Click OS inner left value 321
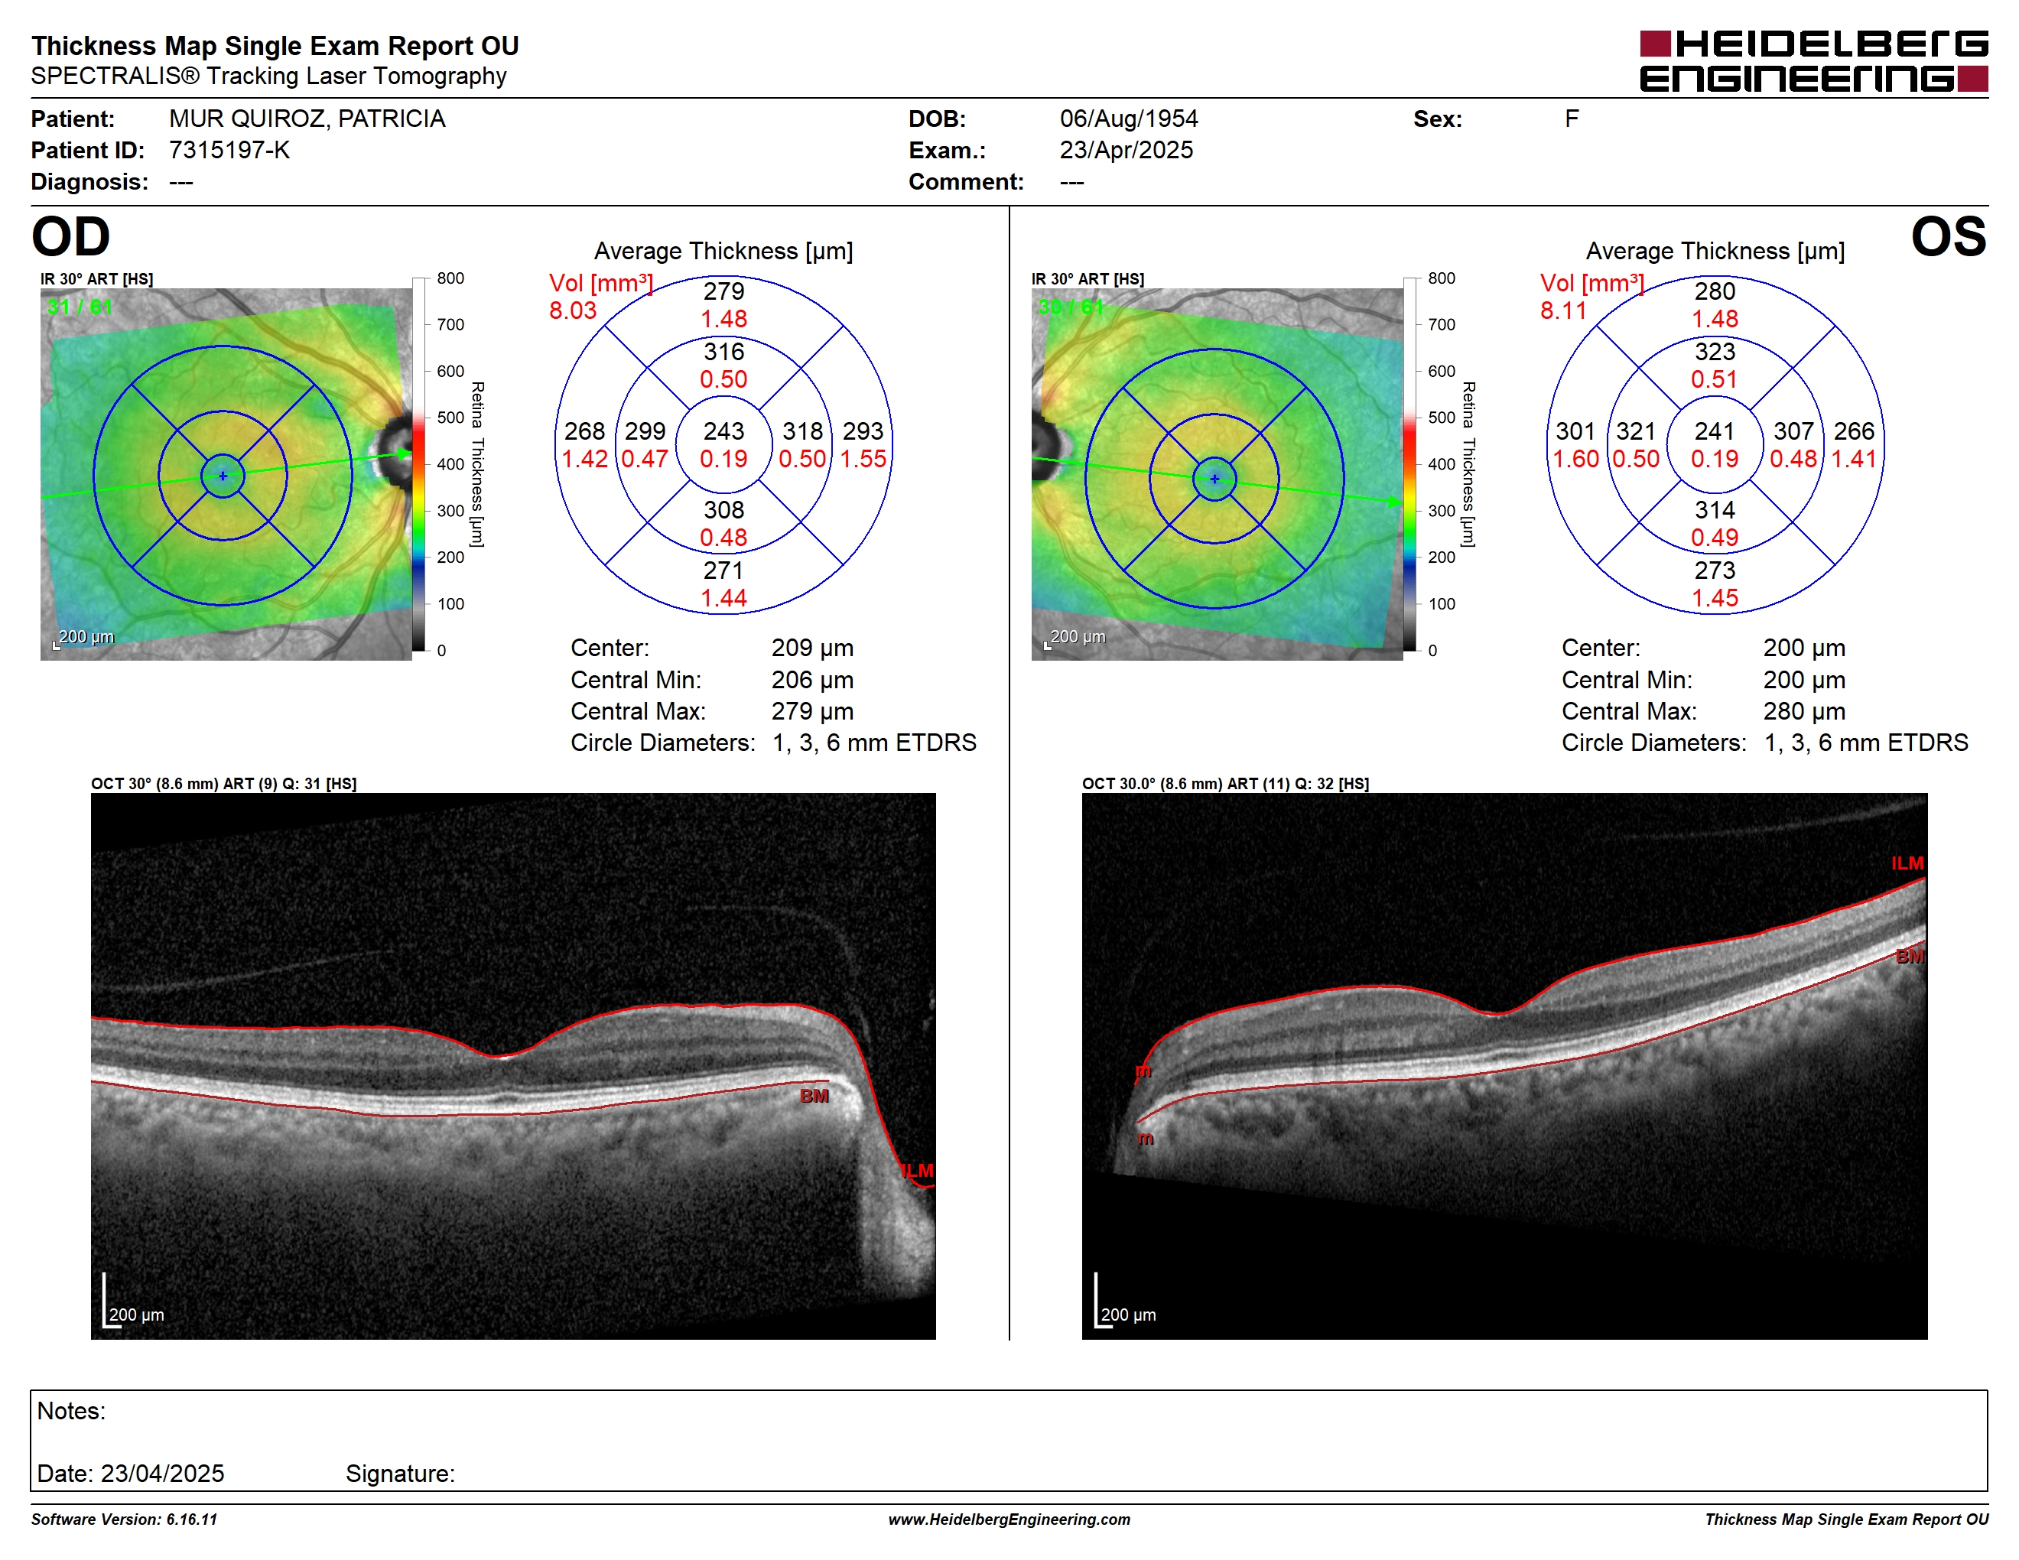 [x=1635, y=431]
